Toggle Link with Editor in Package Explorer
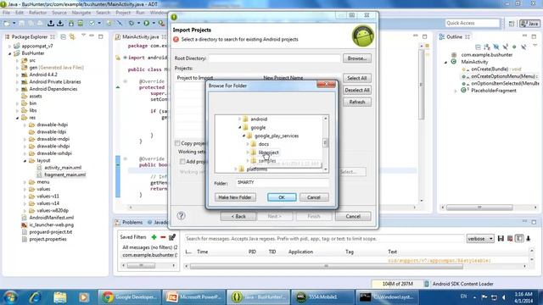Image resolution: width=543 pixels, height=305 pixels. click(72, 36)
